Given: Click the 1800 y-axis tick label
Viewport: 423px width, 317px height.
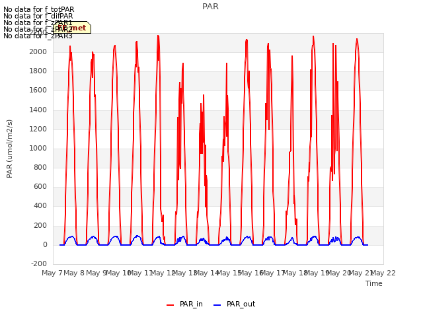Looking at the screenshot, I should click(x=38, y=71).
